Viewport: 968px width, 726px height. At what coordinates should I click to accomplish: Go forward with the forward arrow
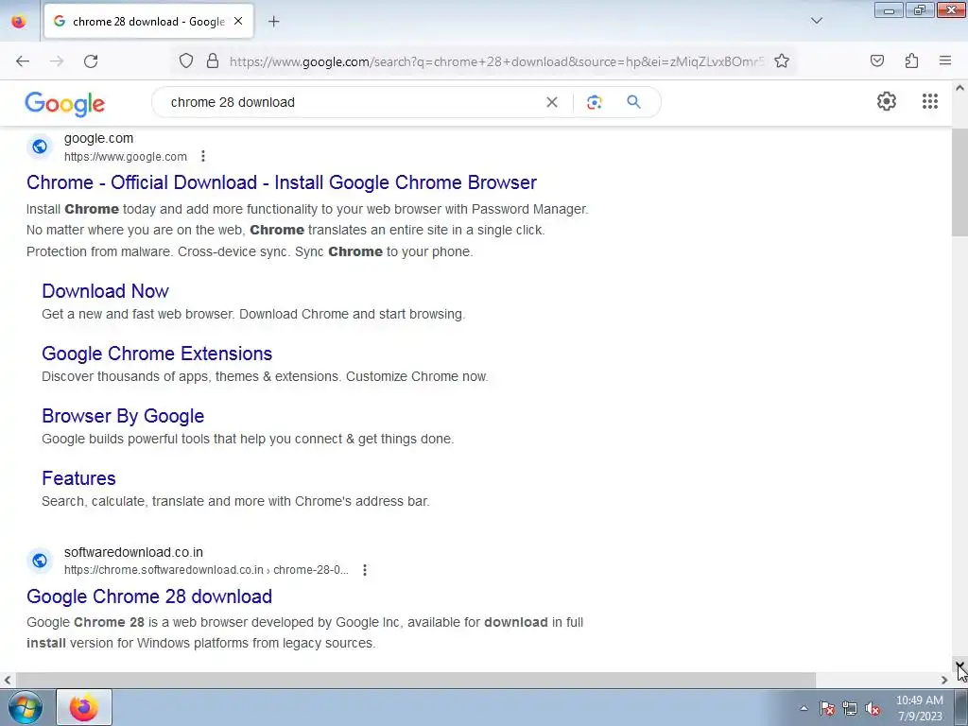coord(57,61)
